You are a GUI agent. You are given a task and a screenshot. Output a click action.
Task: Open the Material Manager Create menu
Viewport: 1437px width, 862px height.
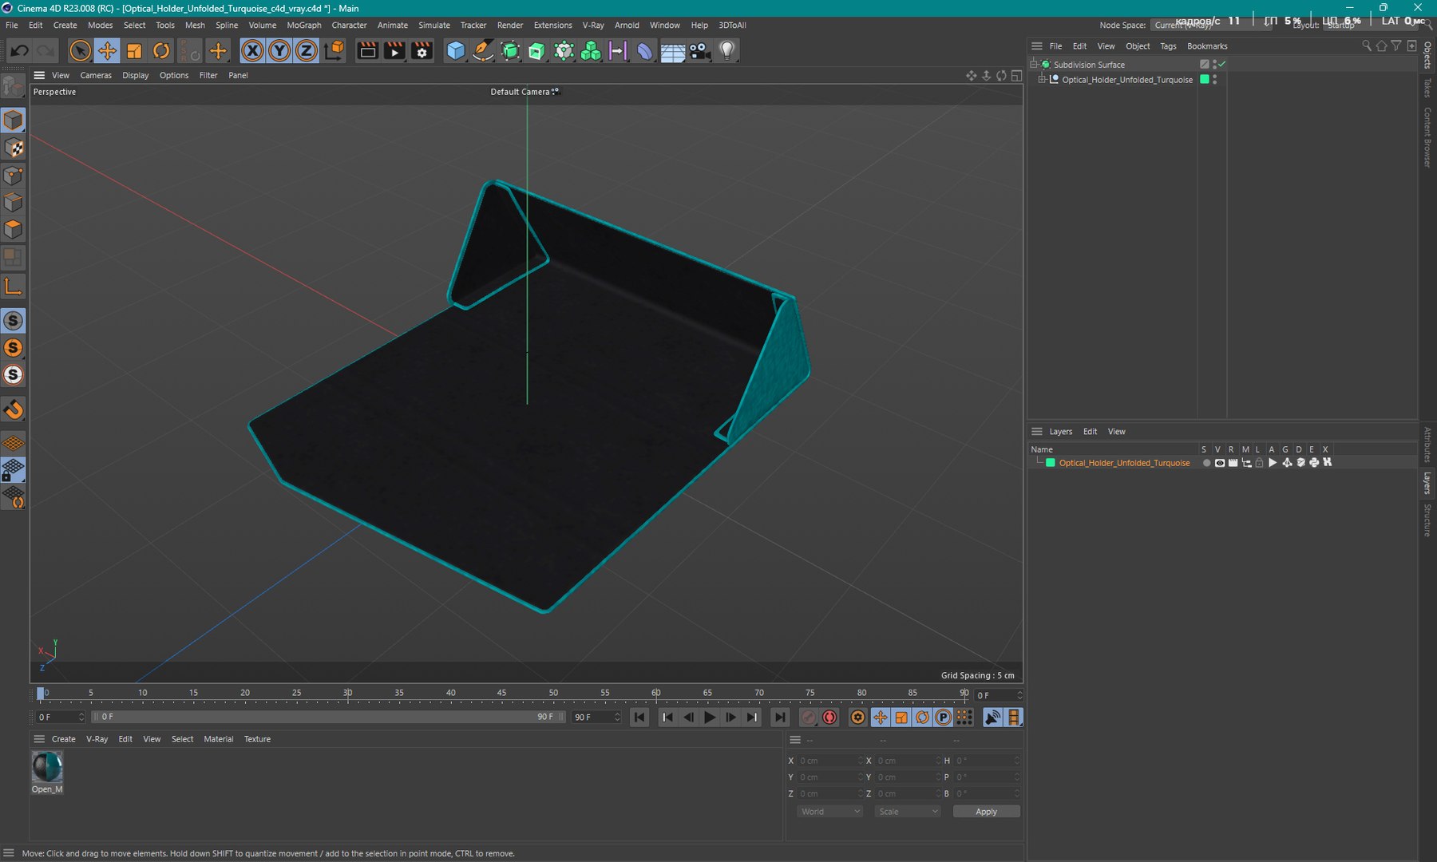point(64,739)
